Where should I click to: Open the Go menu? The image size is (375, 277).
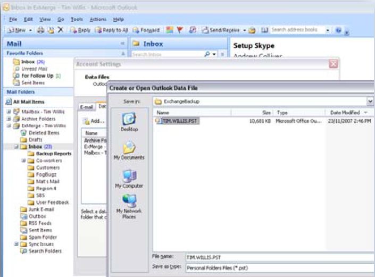tap(61, 19)
